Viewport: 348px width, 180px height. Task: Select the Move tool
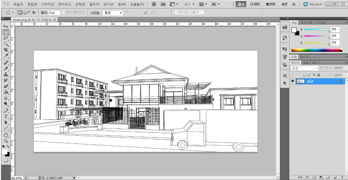tap(6, 26)
